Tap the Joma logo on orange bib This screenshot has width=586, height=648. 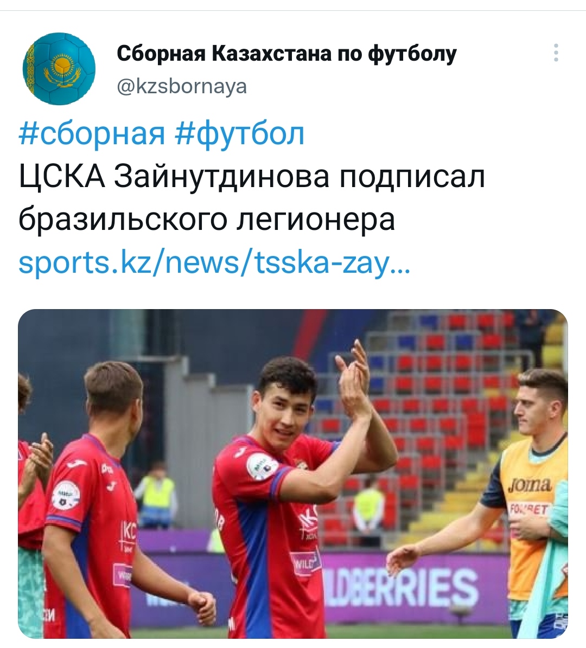click(x=531, y=484)
